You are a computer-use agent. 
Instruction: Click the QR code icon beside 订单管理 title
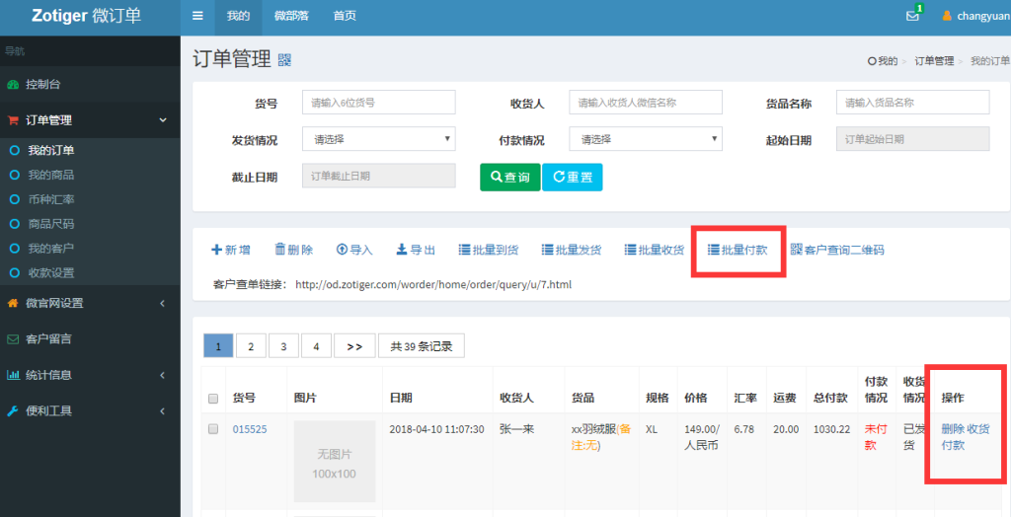coord(284,60)
